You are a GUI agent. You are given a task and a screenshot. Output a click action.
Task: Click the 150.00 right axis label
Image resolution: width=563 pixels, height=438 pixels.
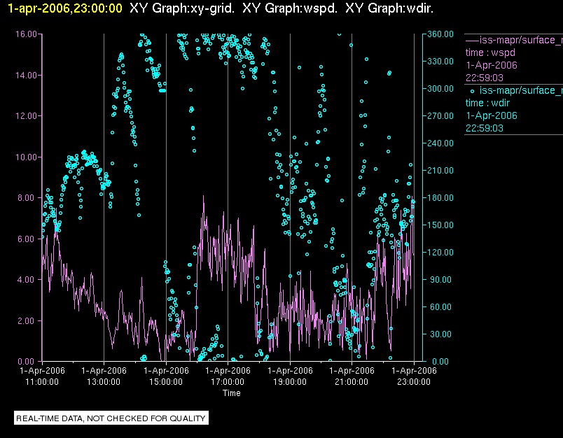click(440, 225)
